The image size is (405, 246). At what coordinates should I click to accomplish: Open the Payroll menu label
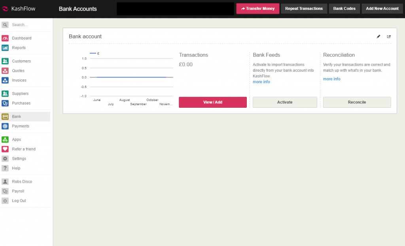(18, 191)
